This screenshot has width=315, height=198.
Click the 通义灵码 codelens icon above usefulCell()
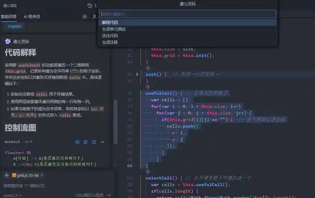point(148,87)
